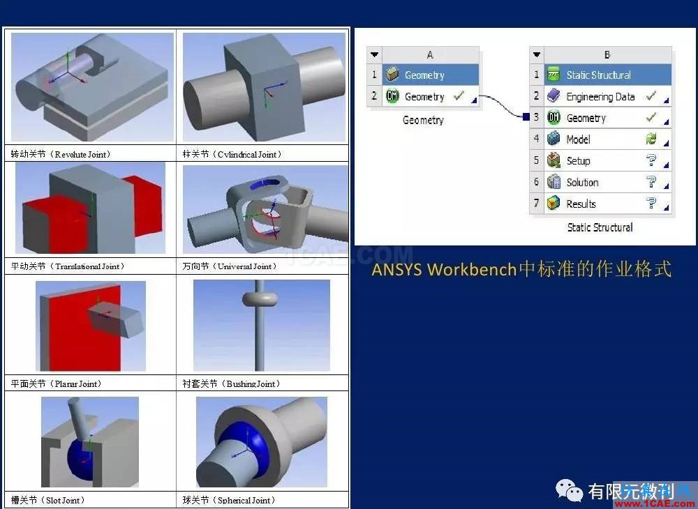Open system B header dropdown arrow
This screenshot has width=698, height=509.
tap(536, 54)
